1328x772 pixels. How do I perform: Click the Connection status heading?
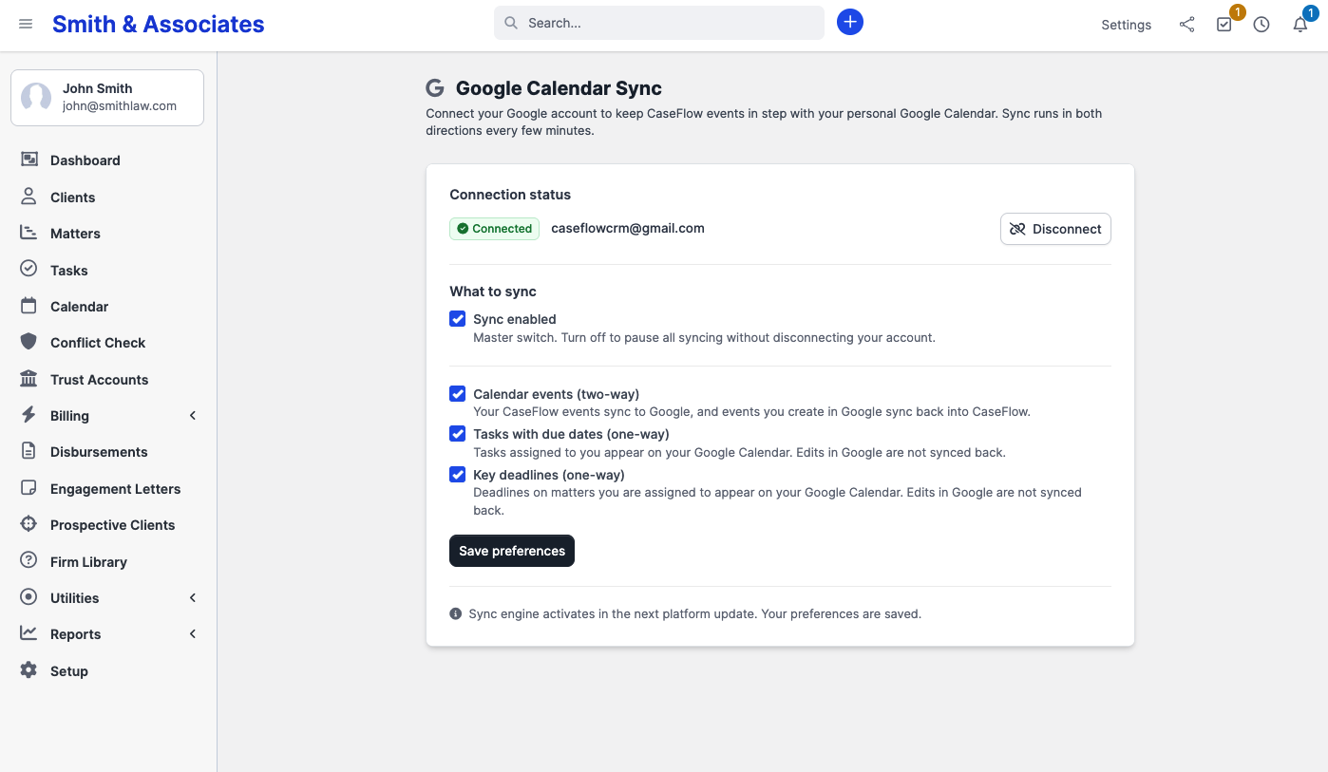(x=510, y=195)
